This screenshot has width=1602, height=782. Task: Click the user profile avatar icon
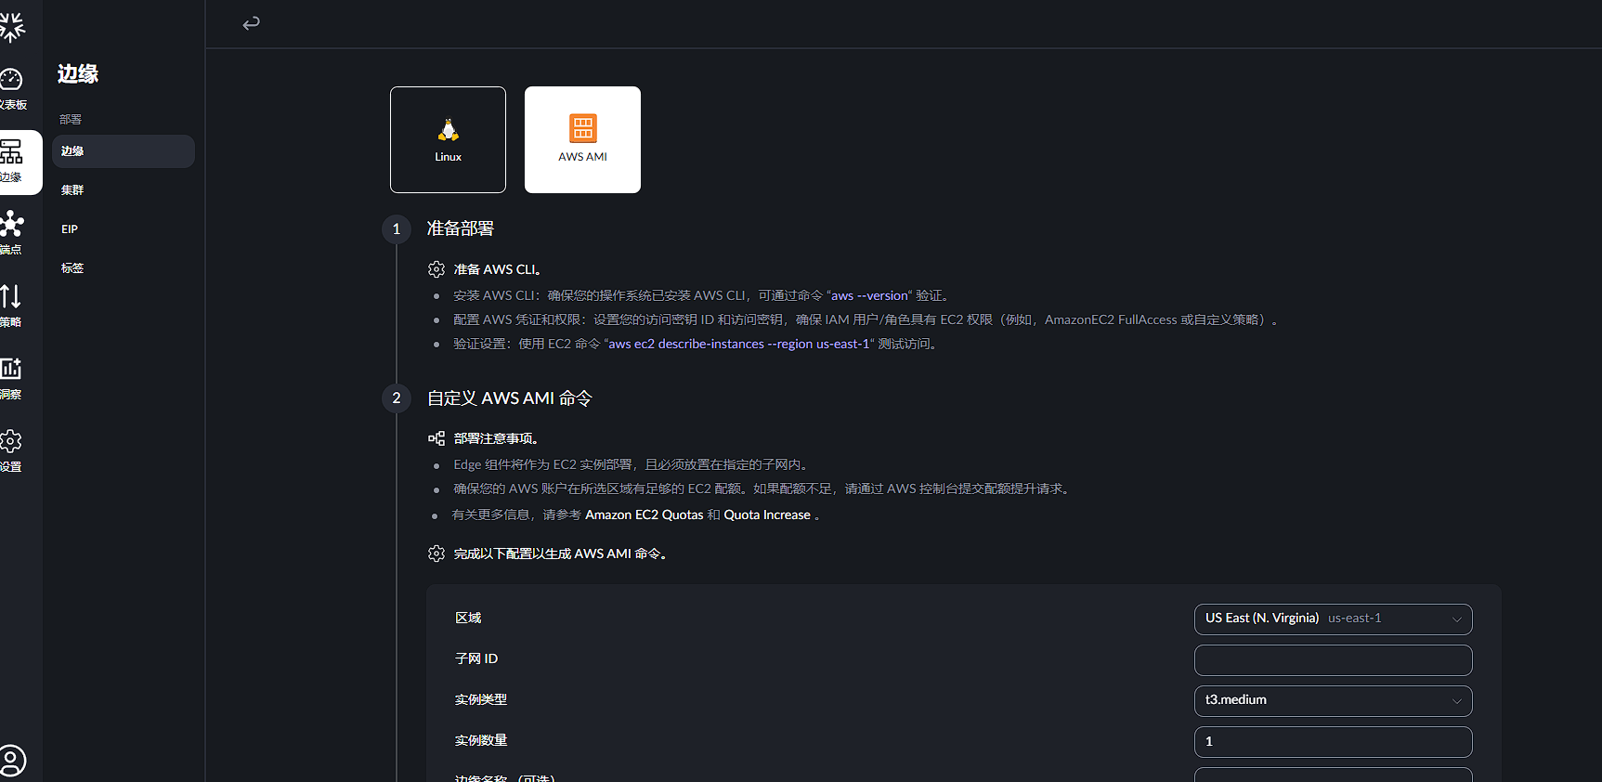pos(12,761)
